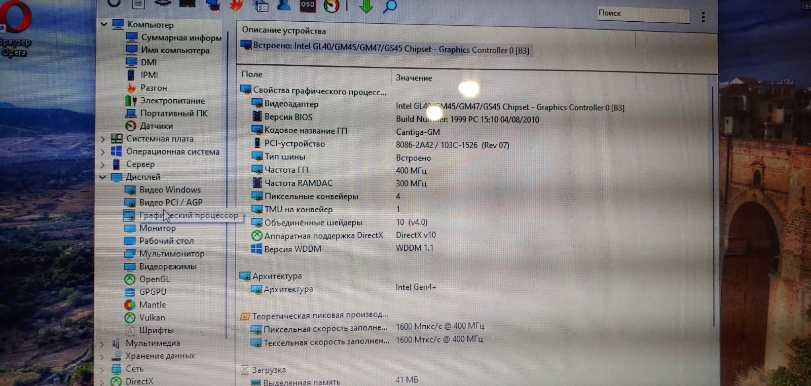Expand the Системная плата node

(x=103, y=139)
